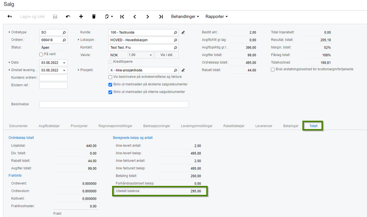
Task: Click the Totalkostnad value 190,81
Action: pos(325,63)
